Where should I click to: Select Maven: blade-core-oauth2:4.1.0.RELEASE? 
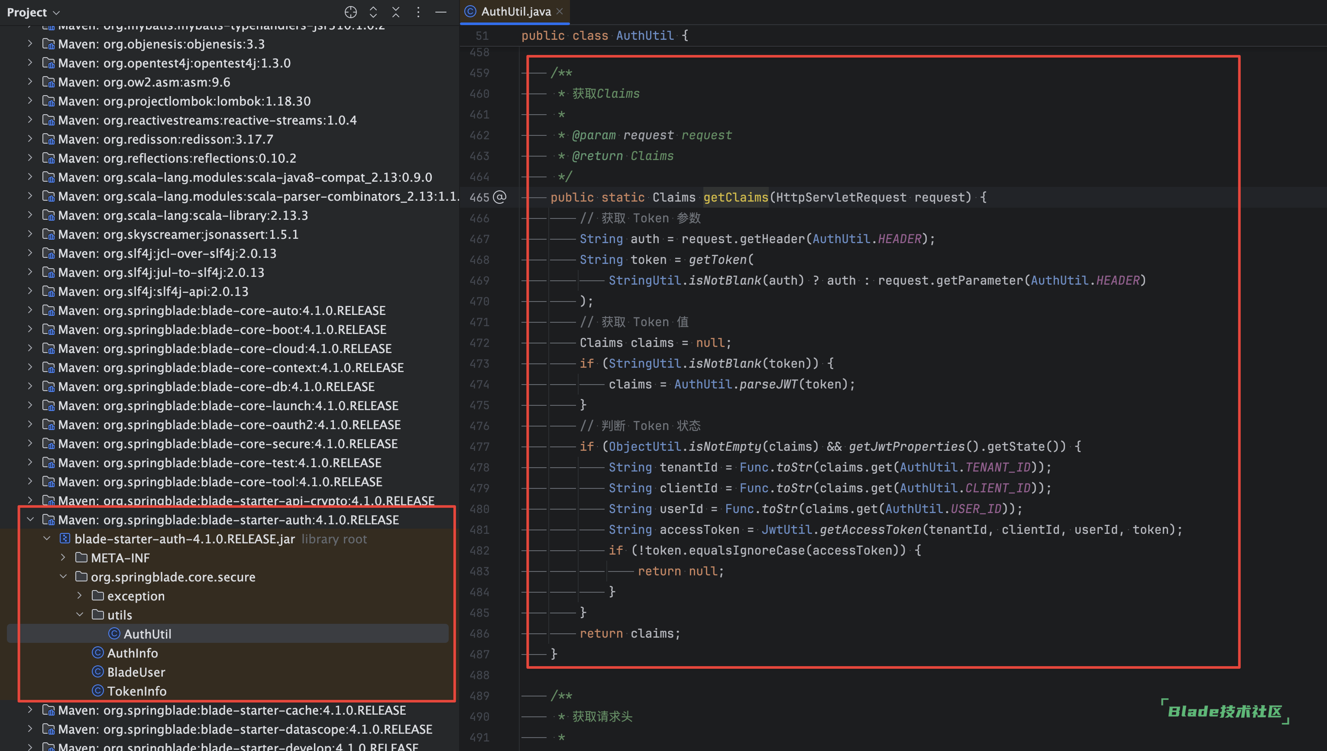(x=229, y=425)
